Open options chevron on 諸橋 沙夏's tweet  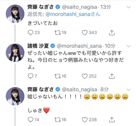[x=128, y=46]
